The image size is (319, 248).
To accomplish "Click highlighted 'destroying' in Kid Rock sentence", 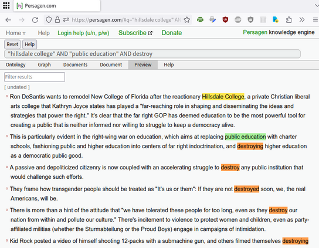I will tap(295, 241).
